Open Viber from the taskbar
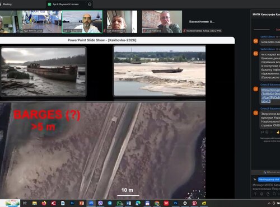Viewport: 280px width, 207px height. pos(100,203)
